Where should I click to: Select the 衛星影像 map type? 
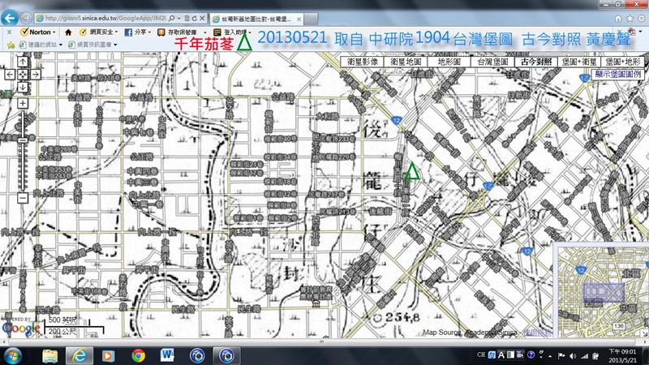pos(362,62)
